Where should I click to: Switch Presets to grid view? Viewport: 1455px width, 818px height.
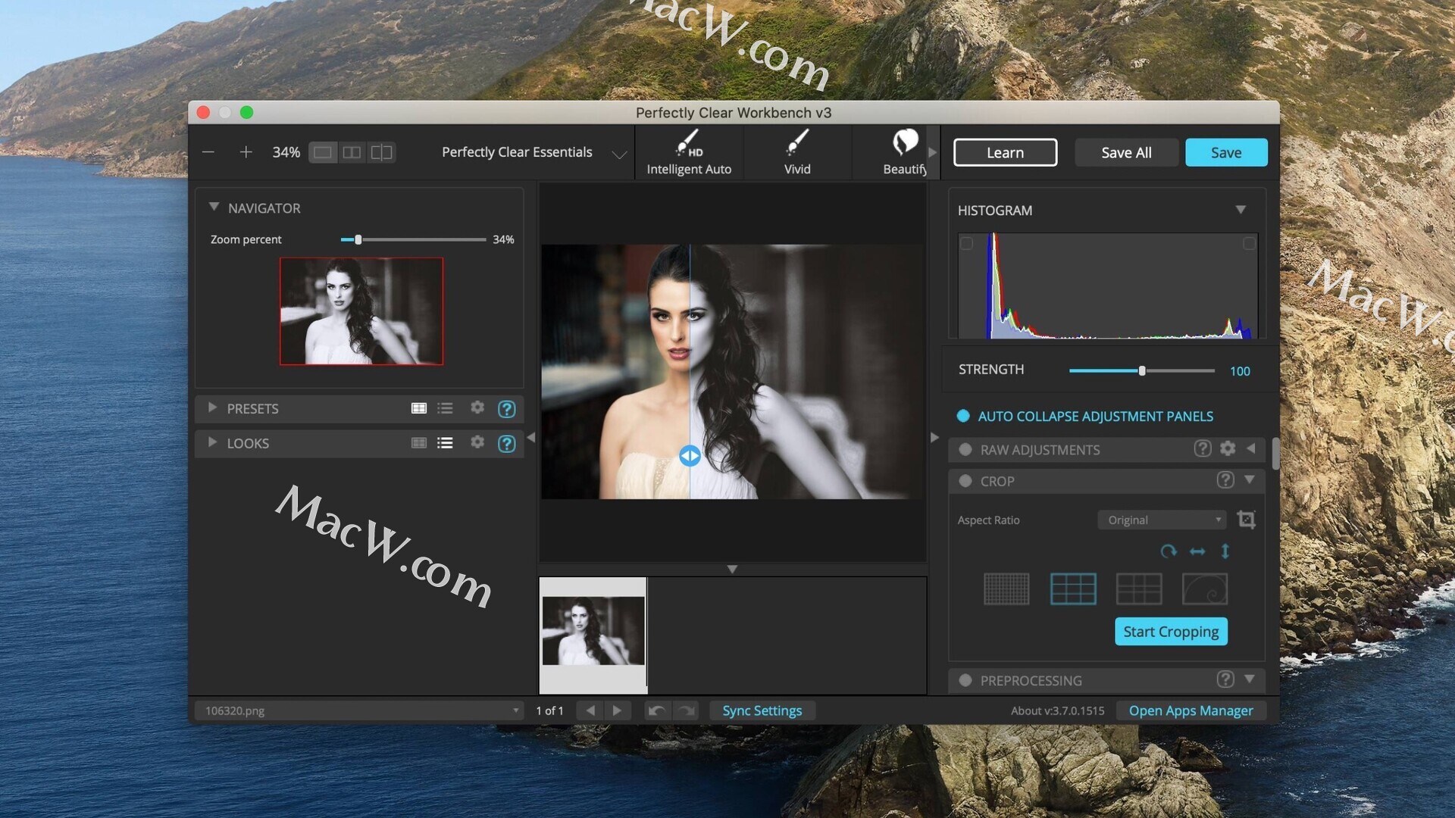pos(418,408)
